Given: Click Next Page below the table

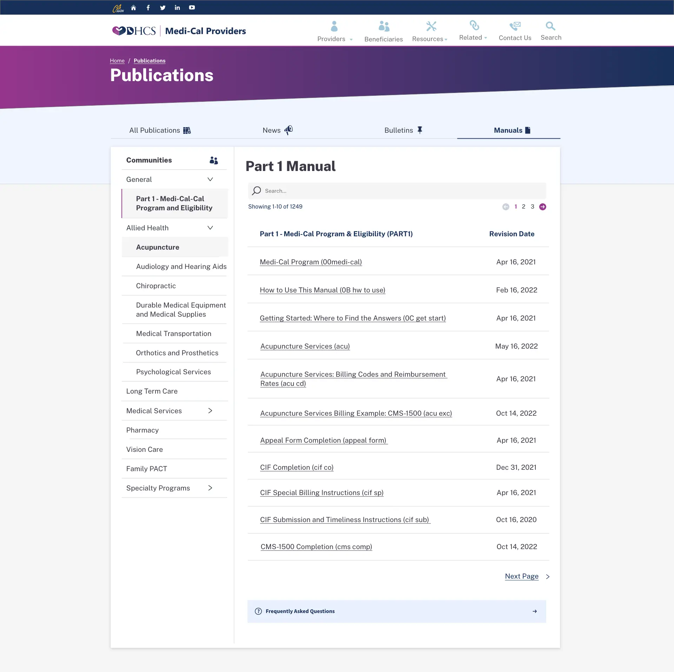Looking at the screenshot, I should [522, 576].
